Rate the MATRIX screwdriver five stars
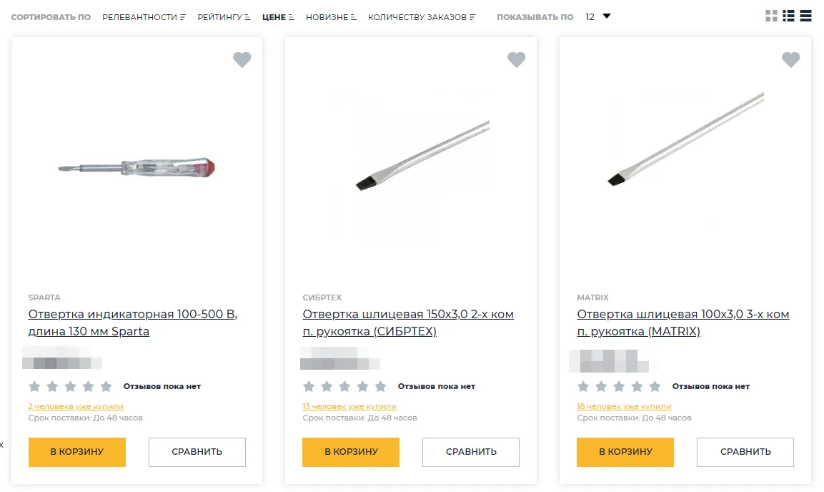 [655, 387]
